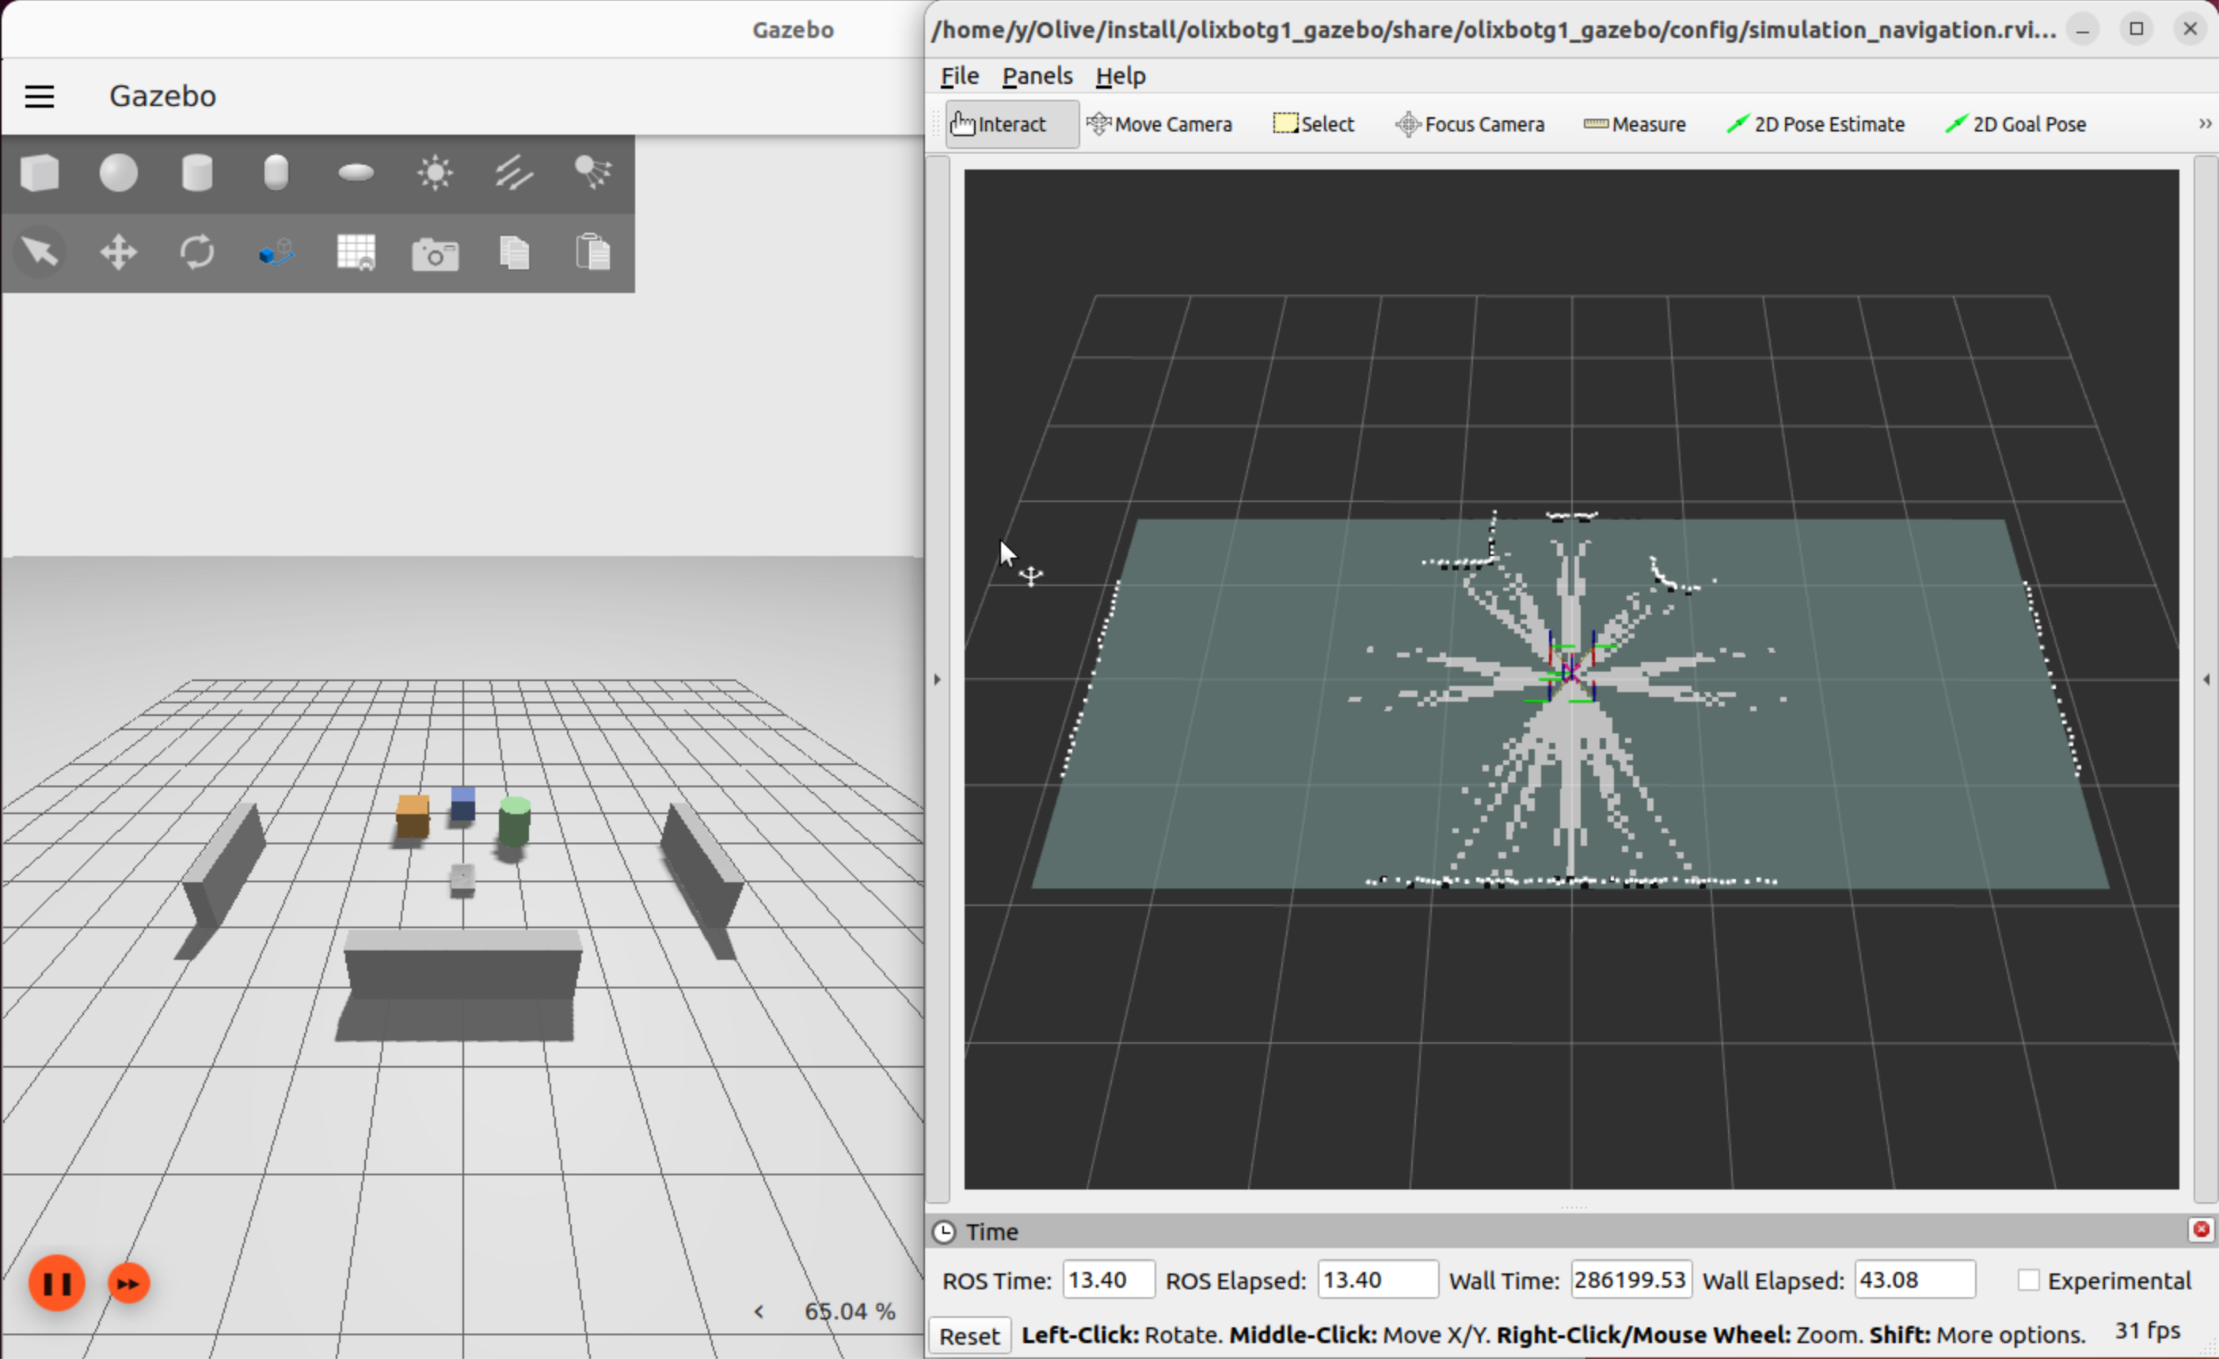Add a point light source

[x=435, y=172]
